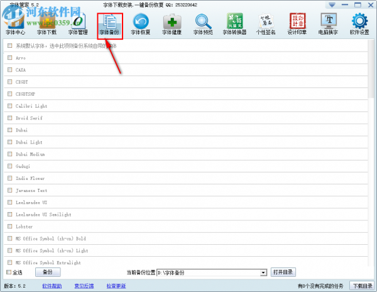Open the 字体中心 font center icon

tap(15, 25)
